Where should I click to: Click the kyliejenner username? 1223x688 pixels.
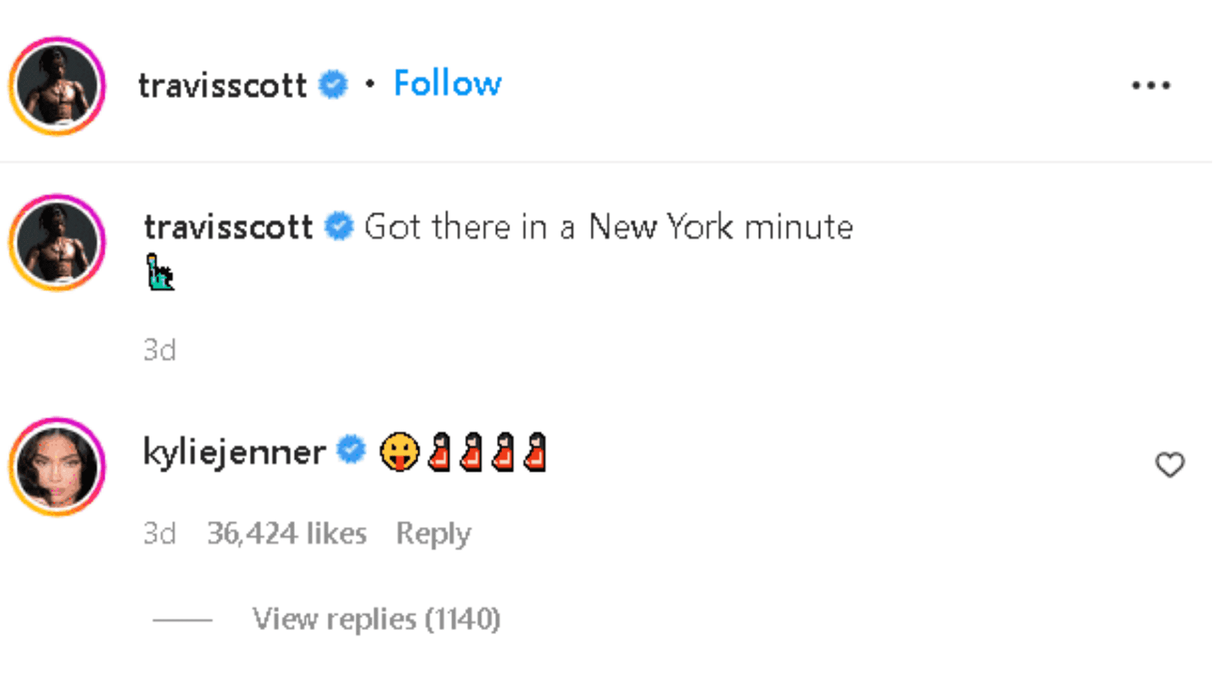coord(234,452)
